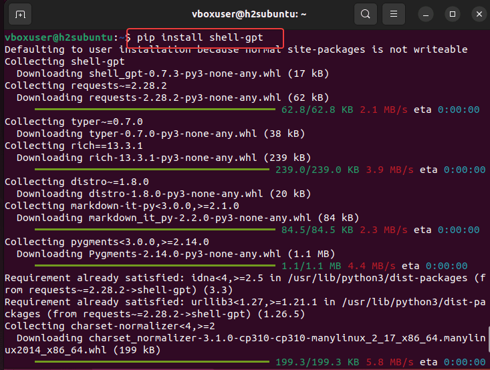Click 'Collecting distro~=1.8.0' line
The height and width of the screenshot is (370, 490).
coord(77,182)
